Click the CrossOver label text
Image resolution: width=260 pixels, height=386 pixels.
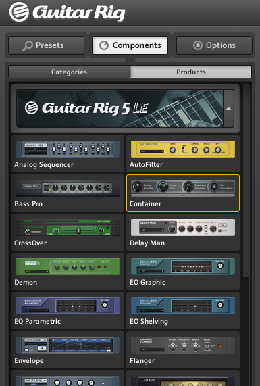30,243
